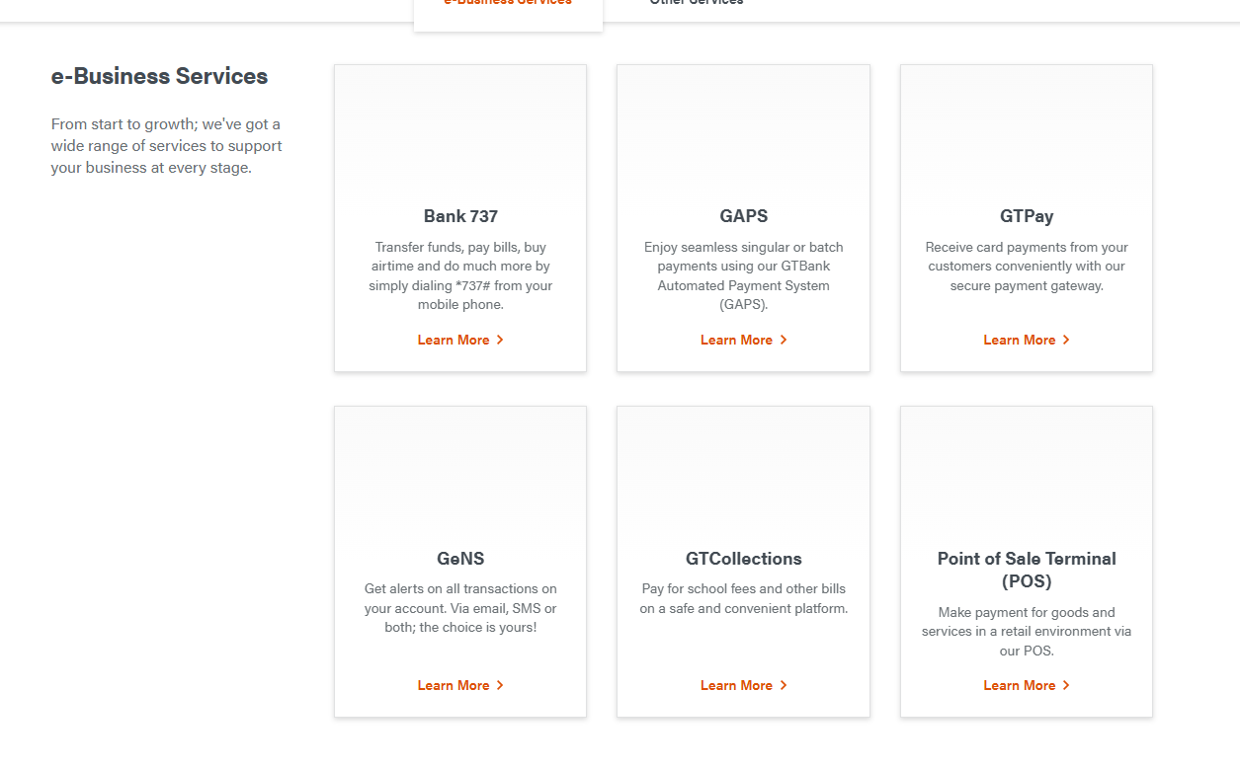Click the chevron icon next to GeNS Learn More
1240x768 pixels.
coord(501,685)
